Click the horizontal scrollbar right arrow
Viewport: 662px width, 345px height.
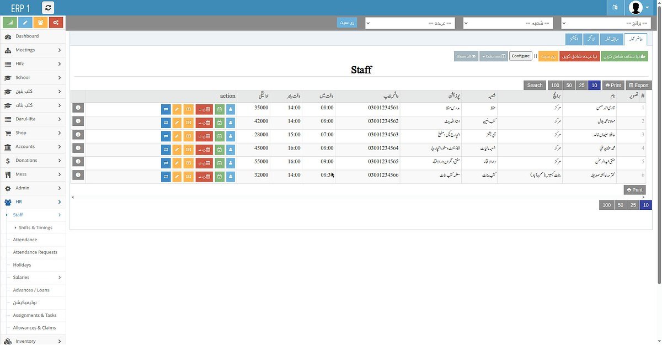[643, 197]
